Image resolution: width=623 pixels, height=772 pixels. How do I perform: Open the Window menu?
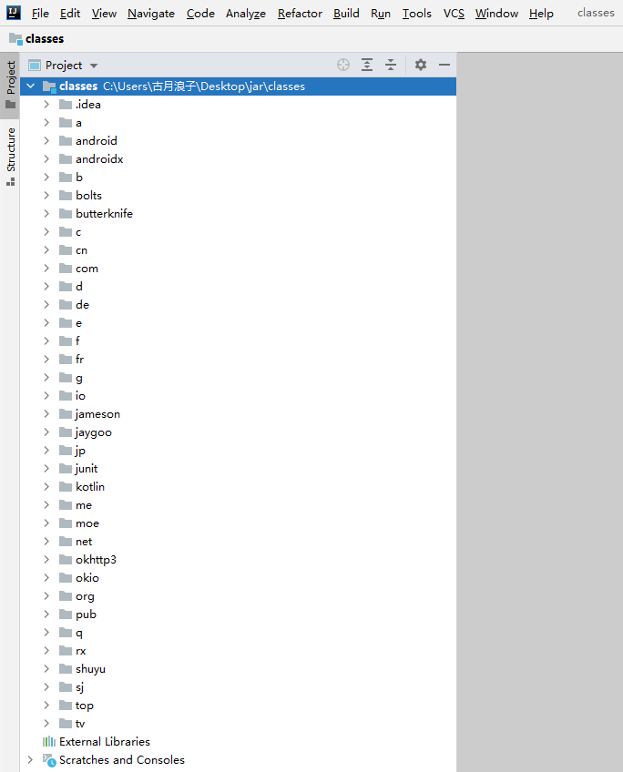click(x=496, y=14)
